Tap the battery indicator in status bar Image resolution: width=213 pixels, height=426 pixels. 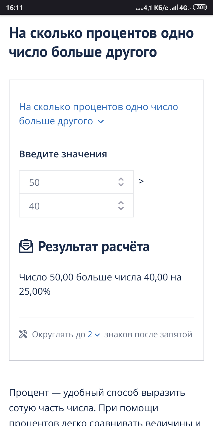pyautogui.click(x=200, y=7)
